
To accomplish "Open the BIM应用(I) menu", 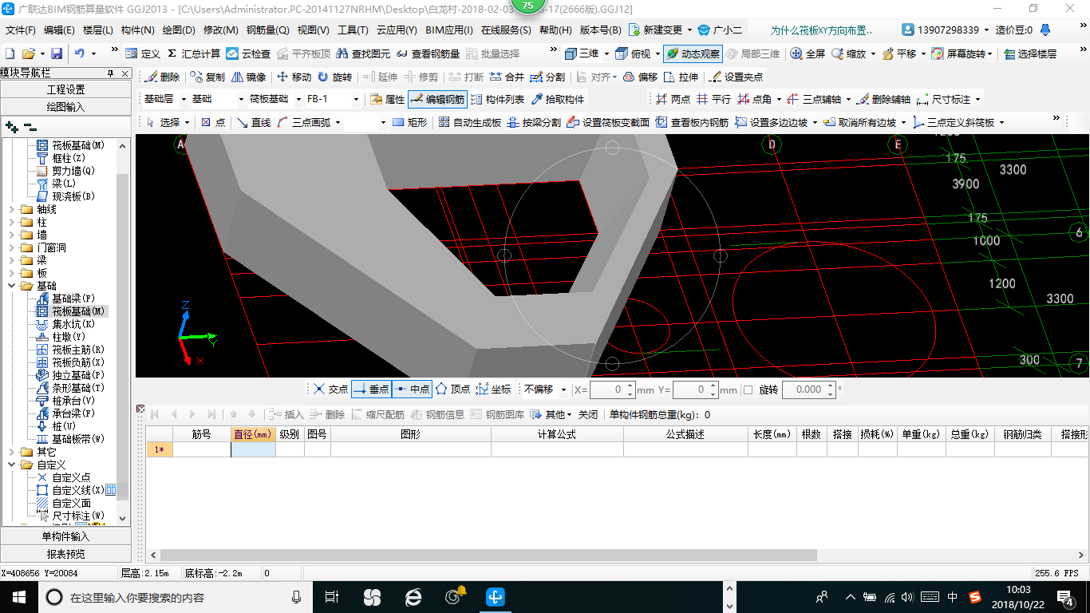I will click(449, 30).
